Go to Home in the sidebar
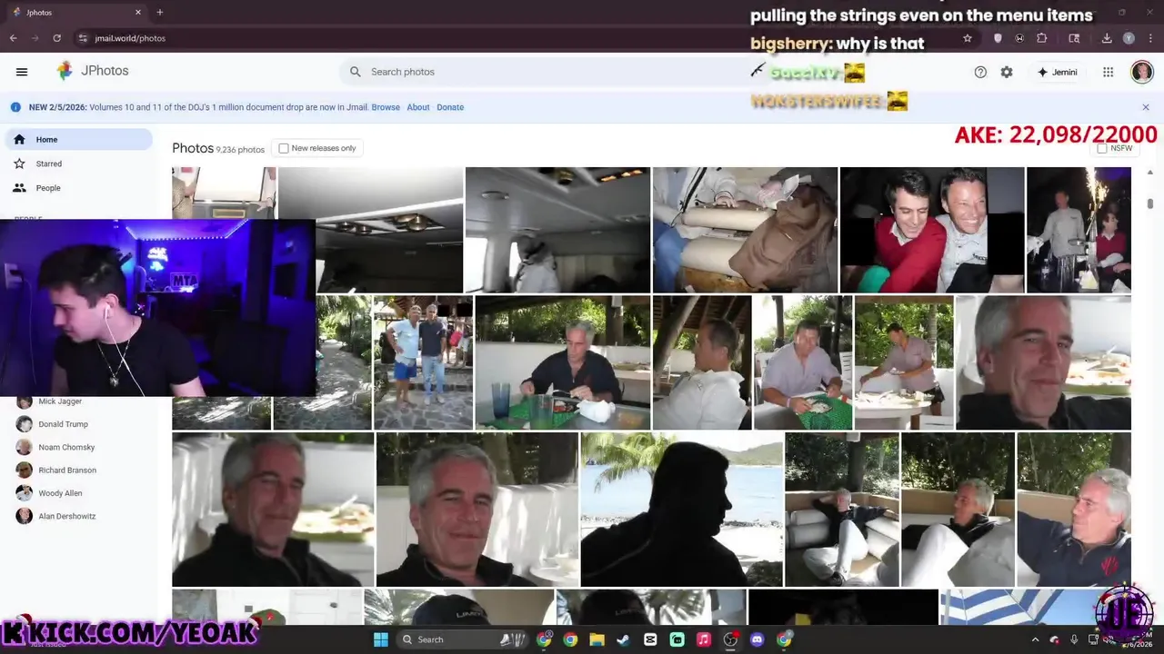 [78, 139]
